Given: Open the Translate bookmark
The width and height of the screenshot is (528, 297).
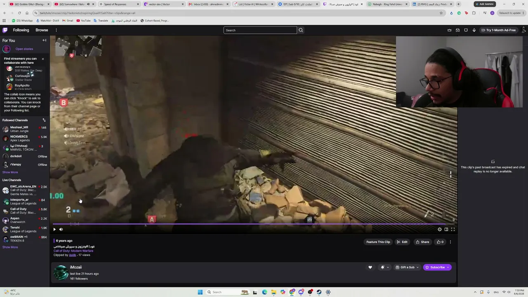Looking at the screenshot, I should click(x=101, y=21).
